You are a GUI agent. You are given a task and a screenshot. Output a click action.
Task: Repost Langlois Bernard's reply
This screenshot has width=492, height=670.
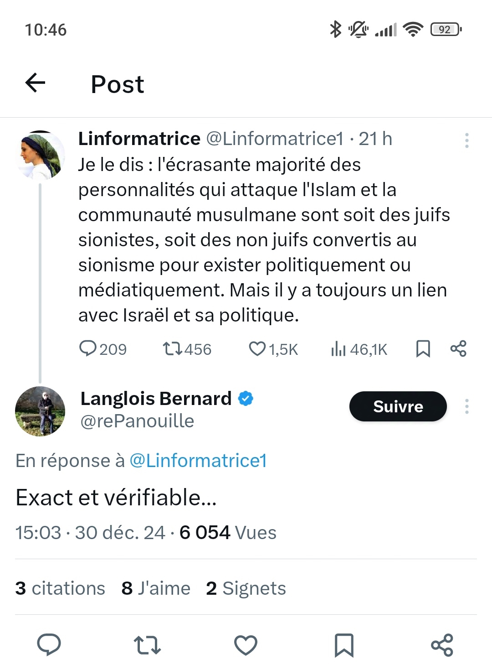point(147,645)
